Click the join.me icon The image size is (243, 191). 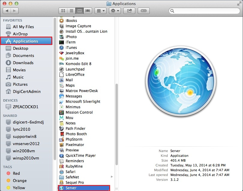coord(61,58)
